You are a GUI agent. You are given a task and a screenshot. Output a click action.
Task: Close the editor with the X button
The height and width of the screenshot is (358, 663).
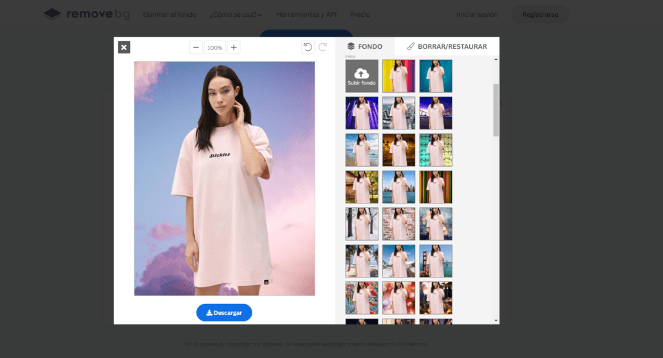click(124, 47)
